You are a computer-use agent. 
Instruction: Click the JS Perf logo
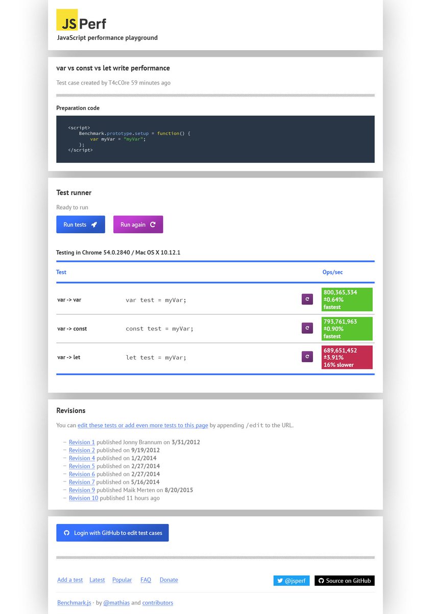[x=81, y=20]
